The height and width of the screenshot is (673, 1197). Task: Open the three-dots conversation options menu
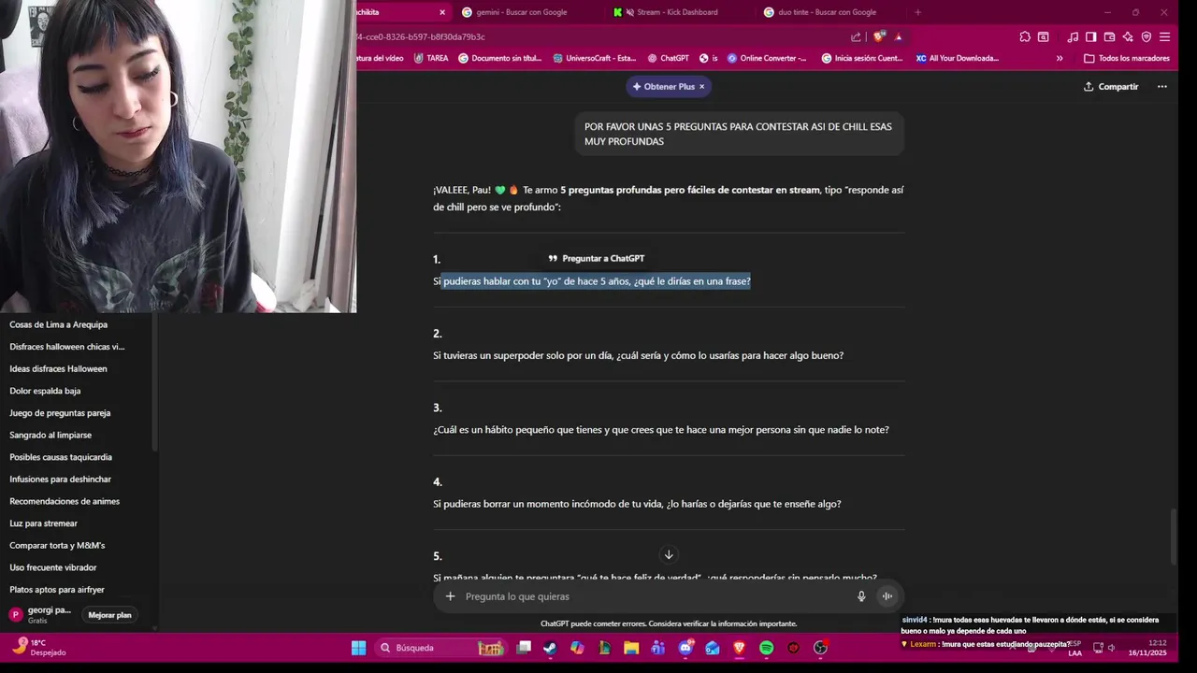click(x=1162, y=86)
